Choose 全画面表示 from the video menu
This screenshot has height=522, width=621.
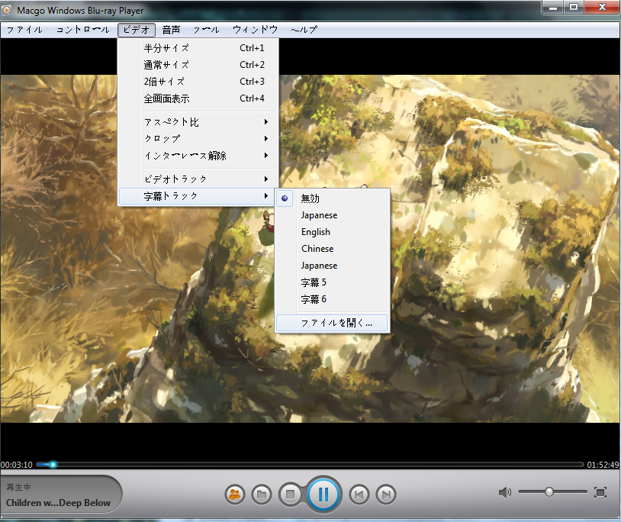coord(167,98)
